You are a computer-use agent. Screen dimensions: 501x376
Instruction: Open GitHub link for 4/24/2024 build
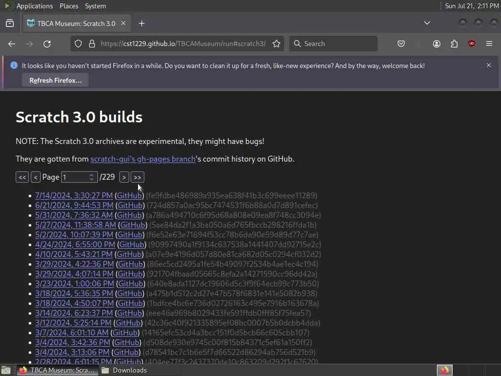132,245
